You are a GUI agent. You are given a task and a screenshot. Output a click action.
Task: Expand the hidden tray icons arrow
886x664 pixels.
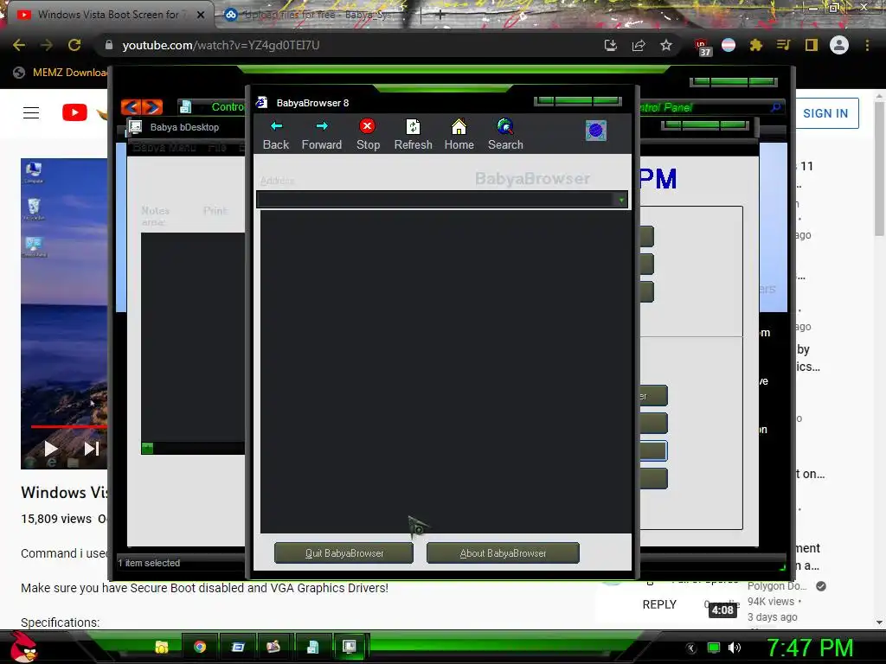coord(691,648)
